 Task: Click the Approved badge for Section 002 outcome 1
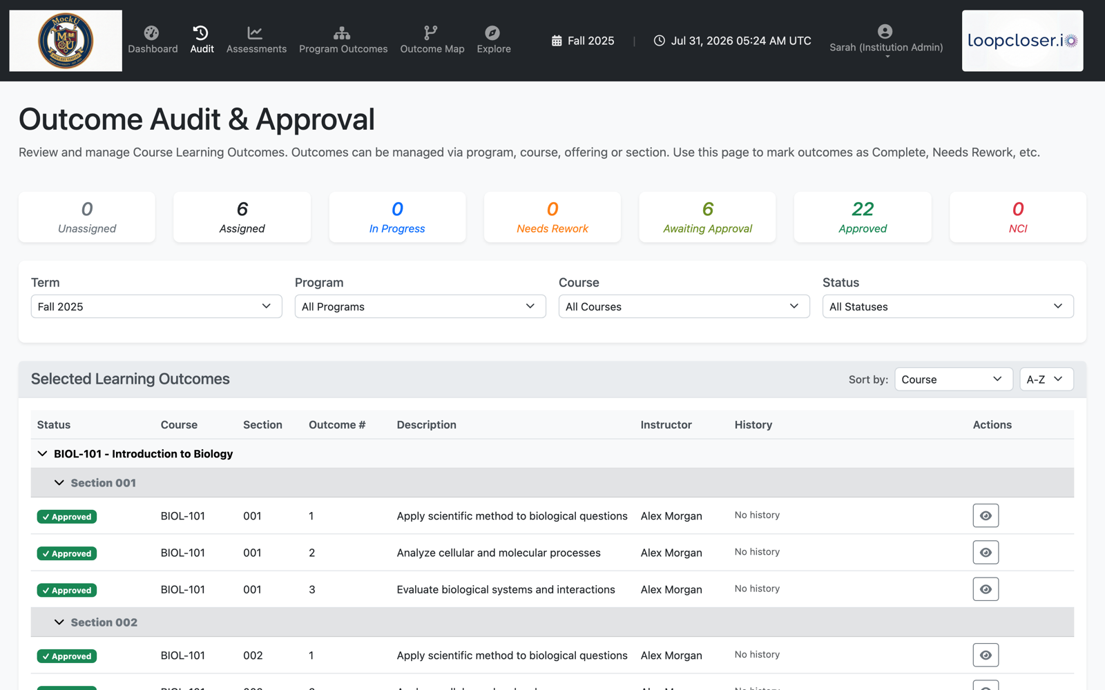coord(67,656)
